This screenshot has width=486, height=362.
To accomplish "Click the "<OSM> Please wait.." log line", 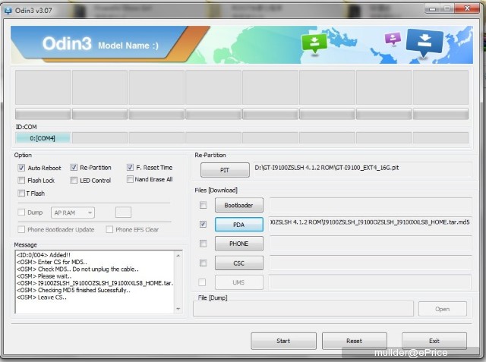I will tap(44, 276).
